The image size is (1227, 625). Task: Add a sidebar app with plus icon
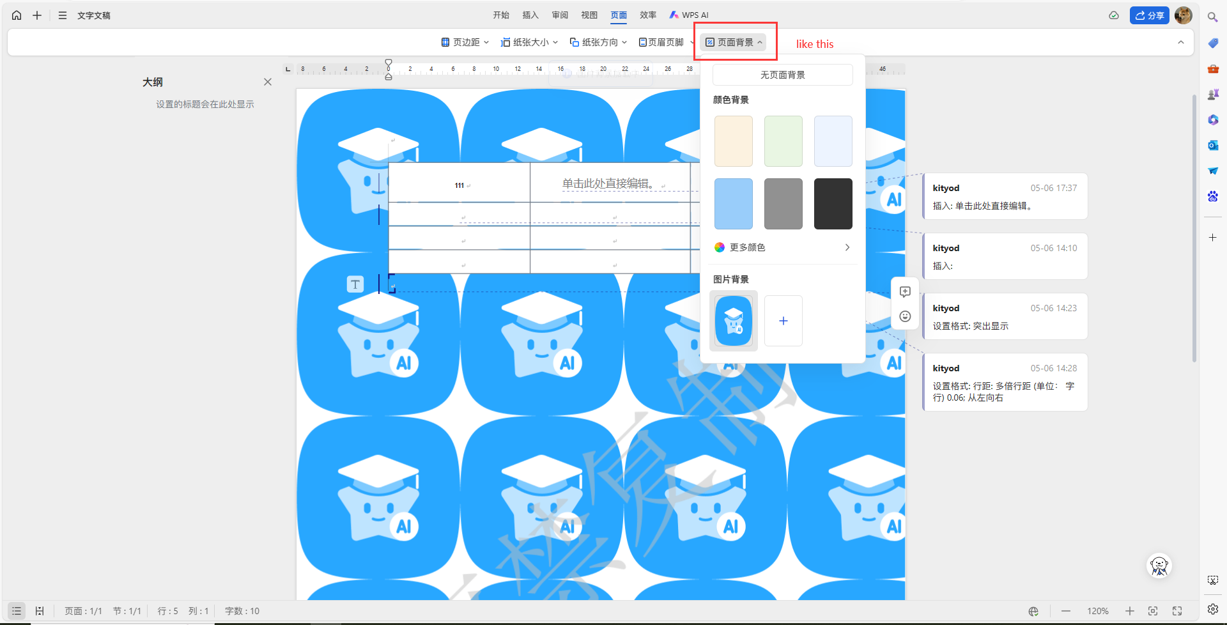pyautogui.click(x=1212, y=237)
